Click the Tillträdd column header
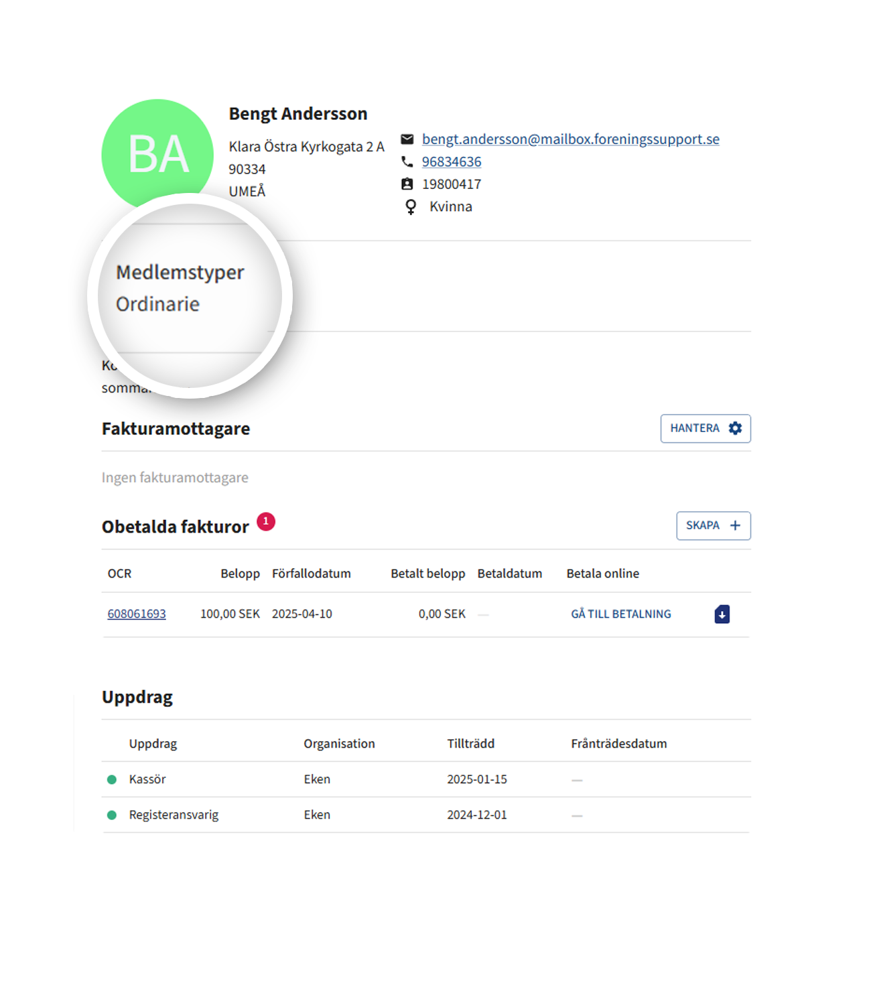This screenshot has width=871, height=1005. 470,744
